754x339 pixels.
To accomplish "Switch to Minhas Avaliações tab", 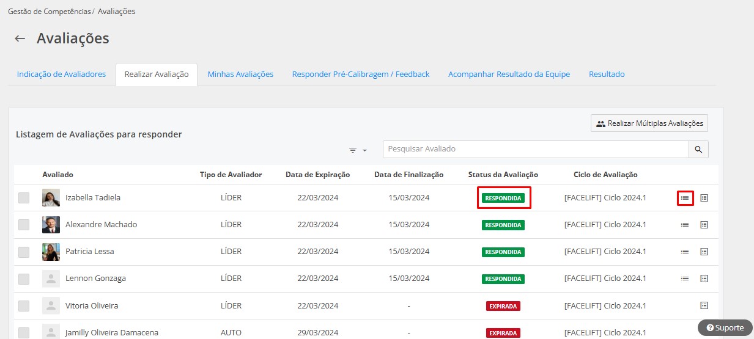I will 240,75.
